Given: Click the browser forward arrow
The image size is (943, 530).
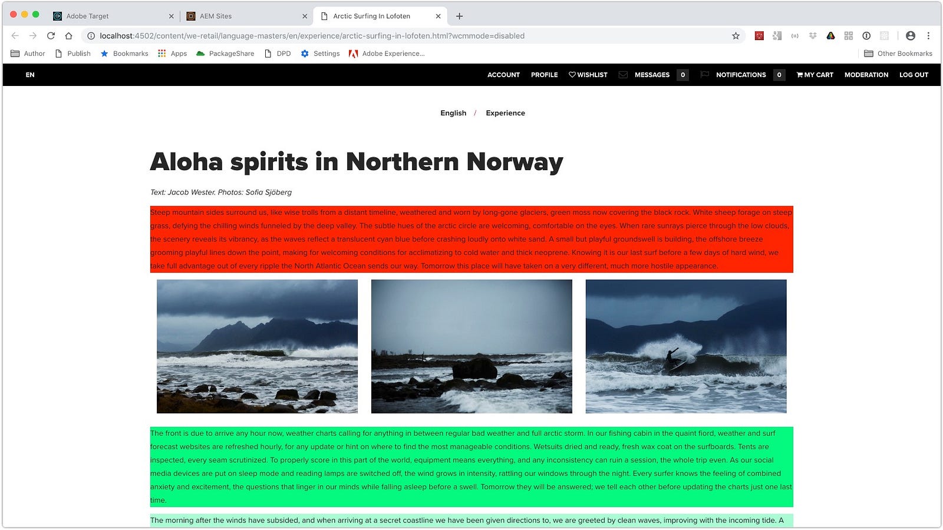Looking at the screenshot, I should click(33, 36).
